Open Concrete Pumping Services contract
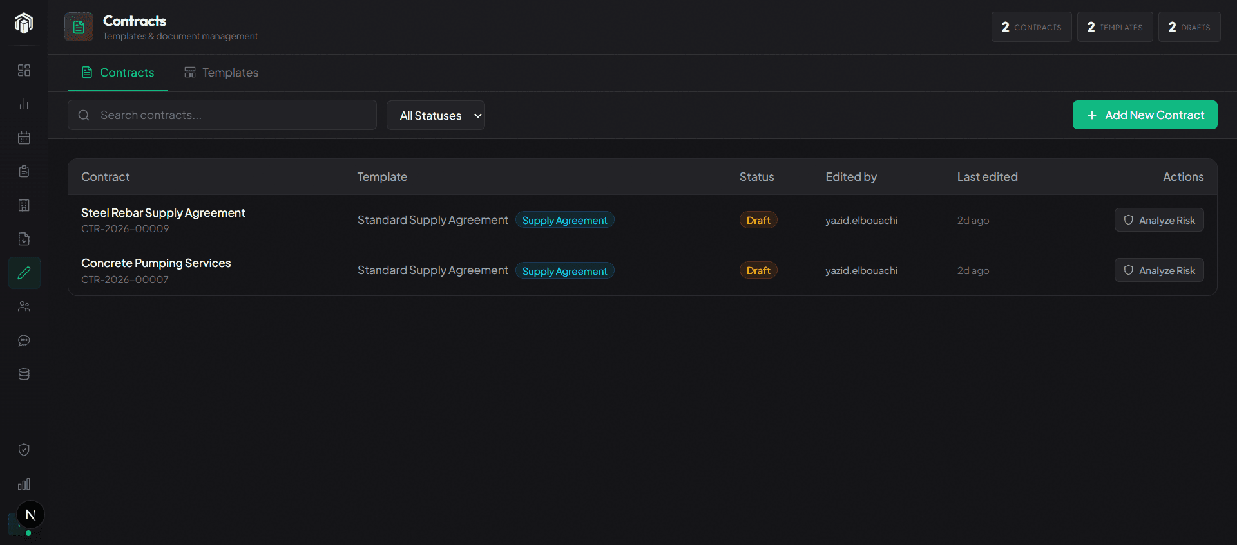 [156, 263]
